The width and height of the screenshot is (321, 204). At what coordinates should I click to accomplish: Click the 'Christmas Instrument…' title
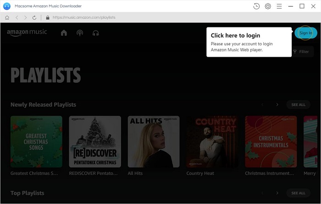[270, 173]
